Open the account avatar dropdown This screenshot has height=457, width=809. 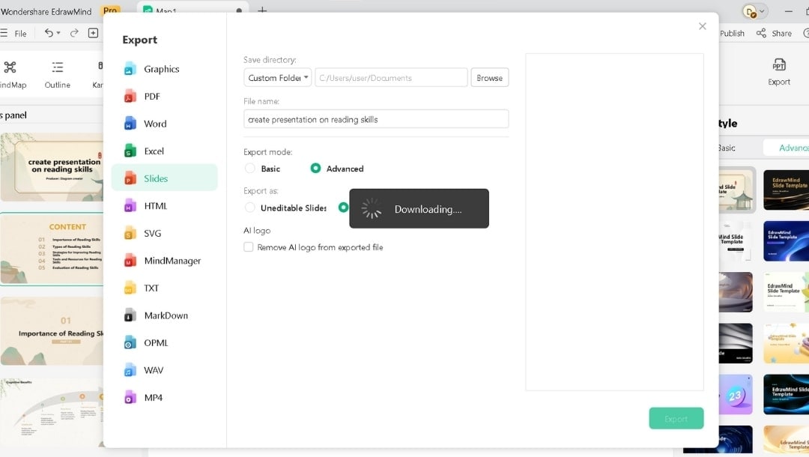(x=753, y=11)
